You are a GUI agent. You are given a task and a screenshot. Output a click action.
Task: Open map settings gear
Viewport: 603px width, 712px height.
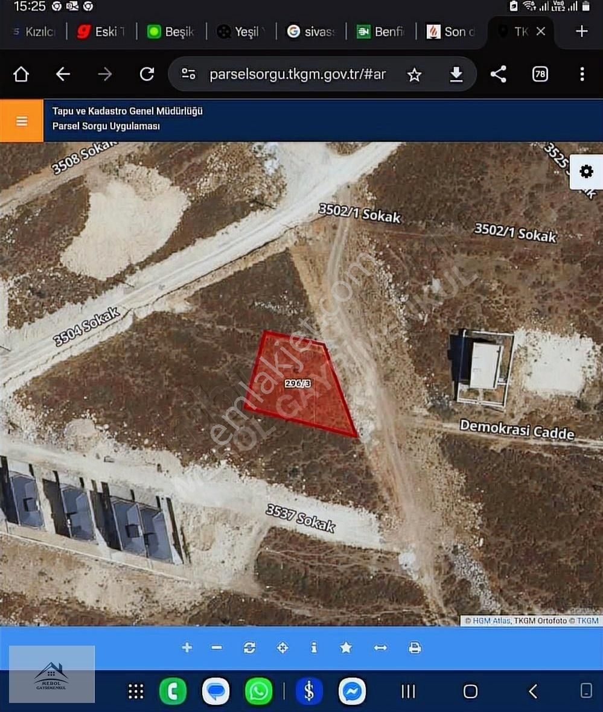(x=585, y=172)
